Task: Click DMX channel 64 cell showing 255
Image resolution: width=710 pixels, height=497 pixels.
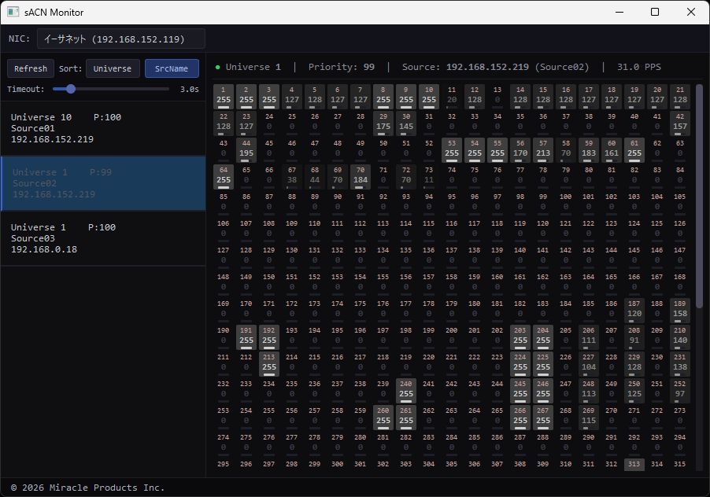Action: coord(224,175)
